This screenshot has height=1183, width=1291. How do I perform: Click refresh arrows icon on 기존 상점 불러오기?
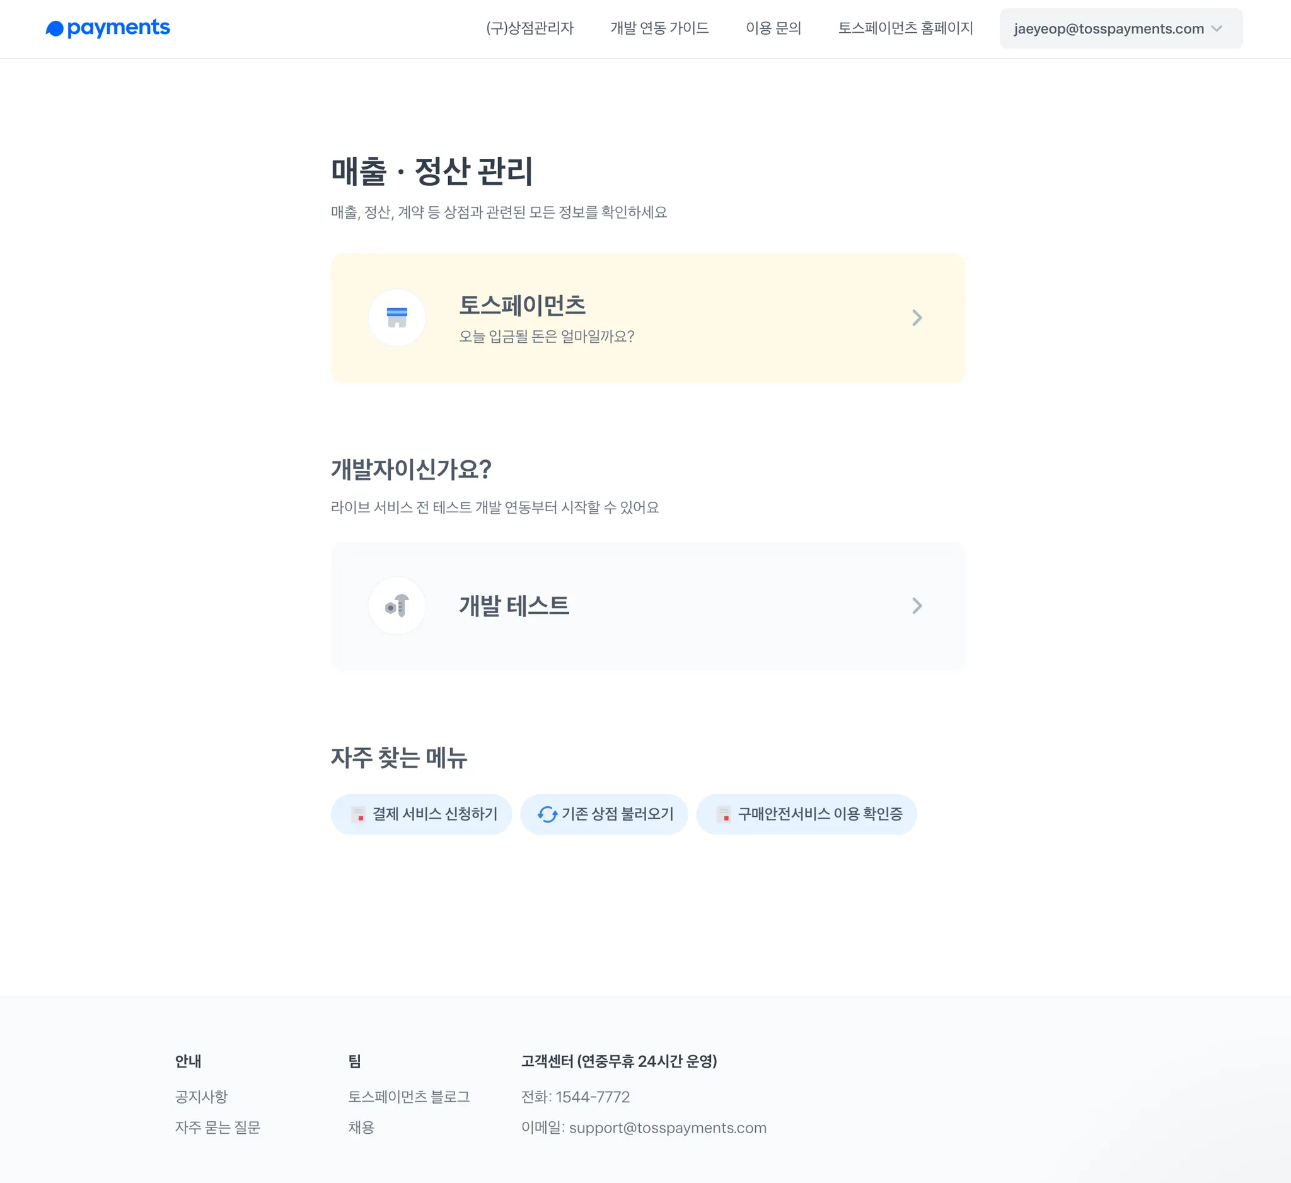pos(547,814)
